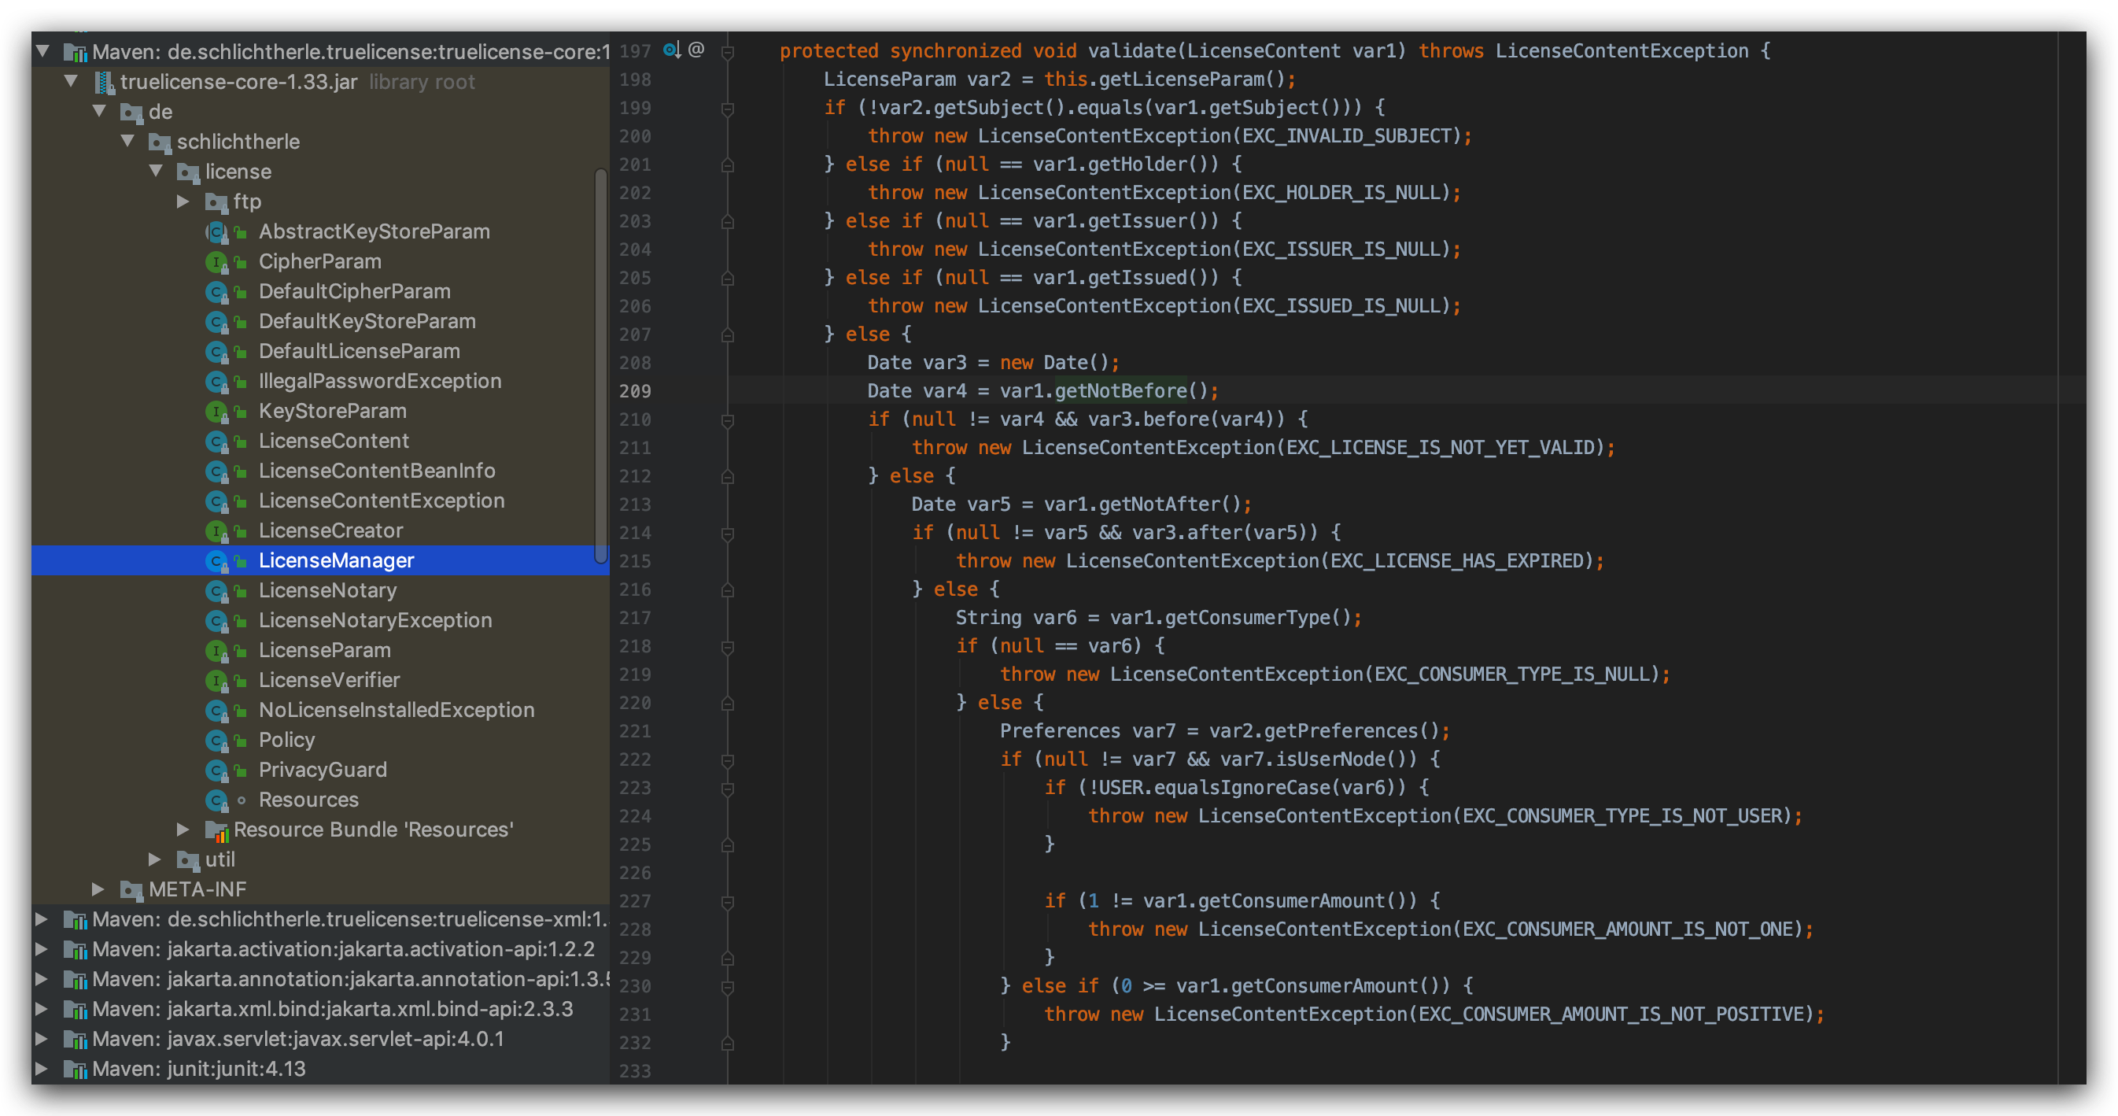
Task: Expand the util package folder
Action: (156, 859)
